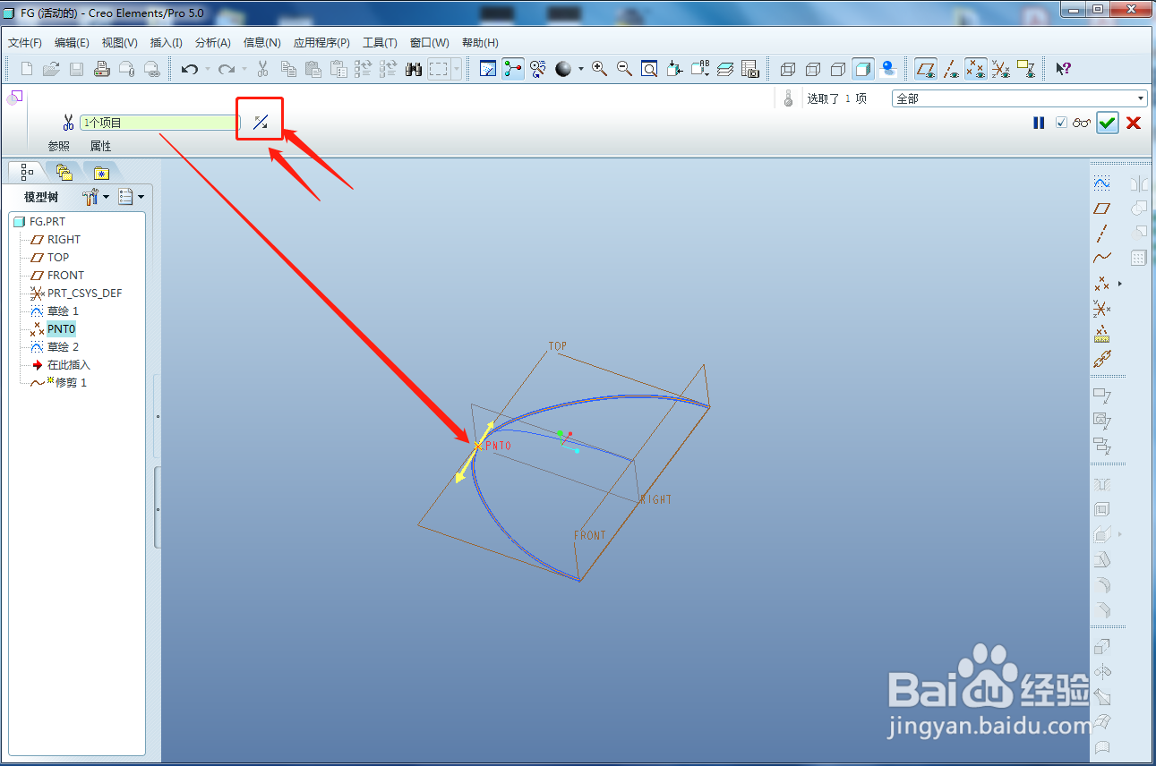Open the 编辑(E) menu
This screenshot has height=766, width=1156.
point(72,43)
